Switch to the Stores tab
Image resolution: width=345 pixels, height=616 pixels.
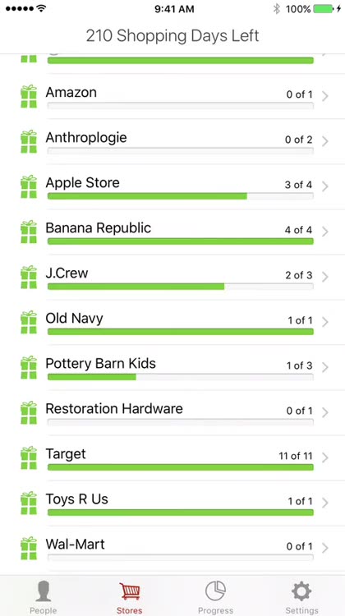tap(129, 598)
